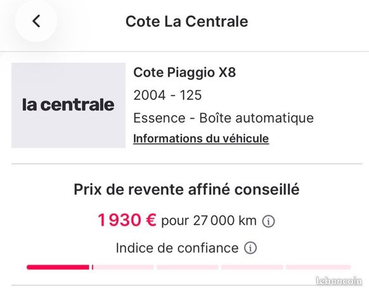Screen dimensions: 369x291
Task: Click the third confidence bar segment
Action: pos(187,267)
